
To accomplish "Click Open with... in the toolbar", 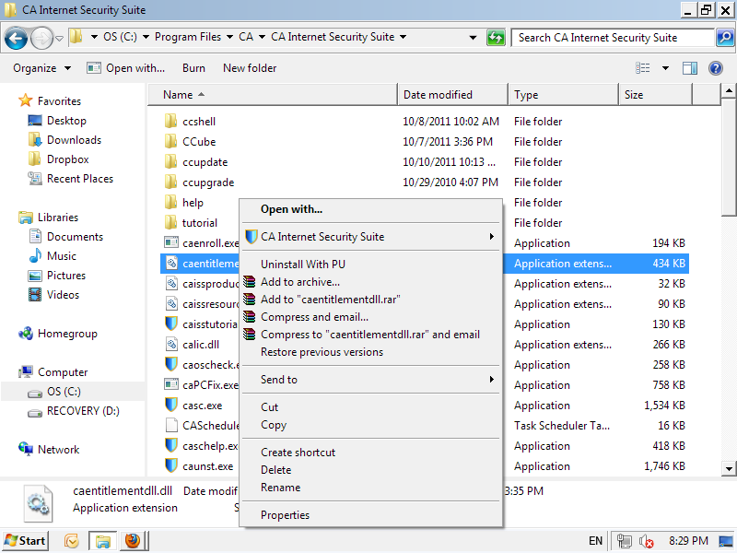I will [126, 68].
